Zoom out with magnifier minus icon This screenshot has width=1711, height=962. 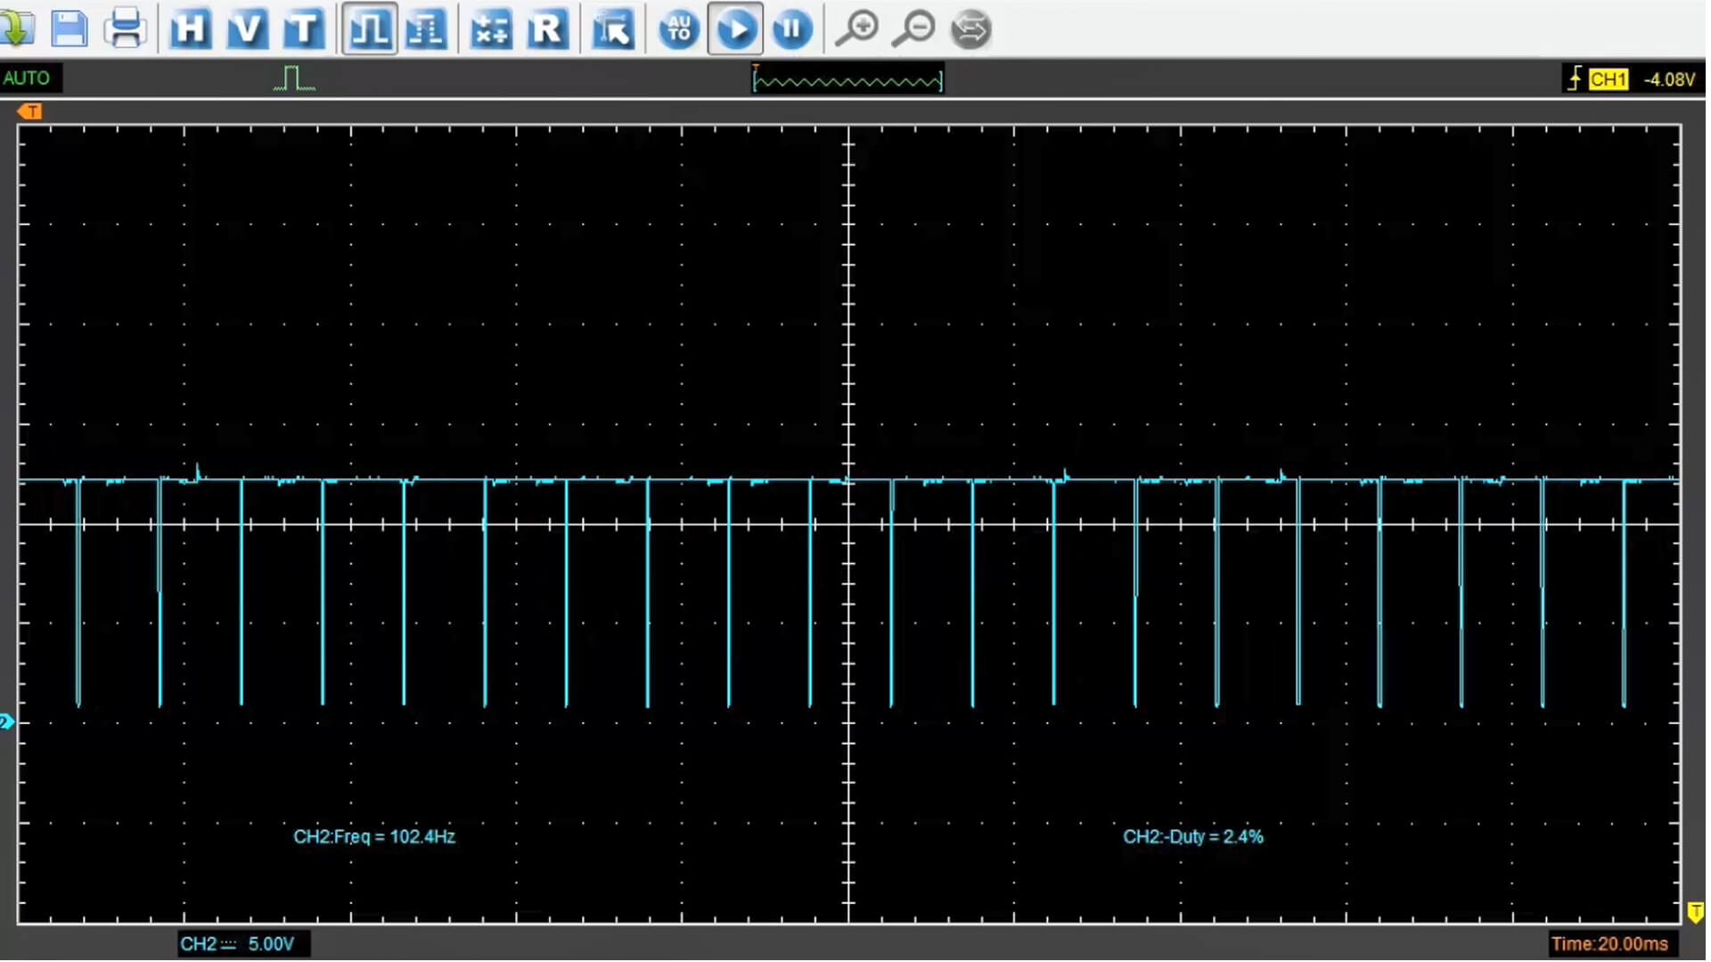pyautogui.click(x=913, y=29)
